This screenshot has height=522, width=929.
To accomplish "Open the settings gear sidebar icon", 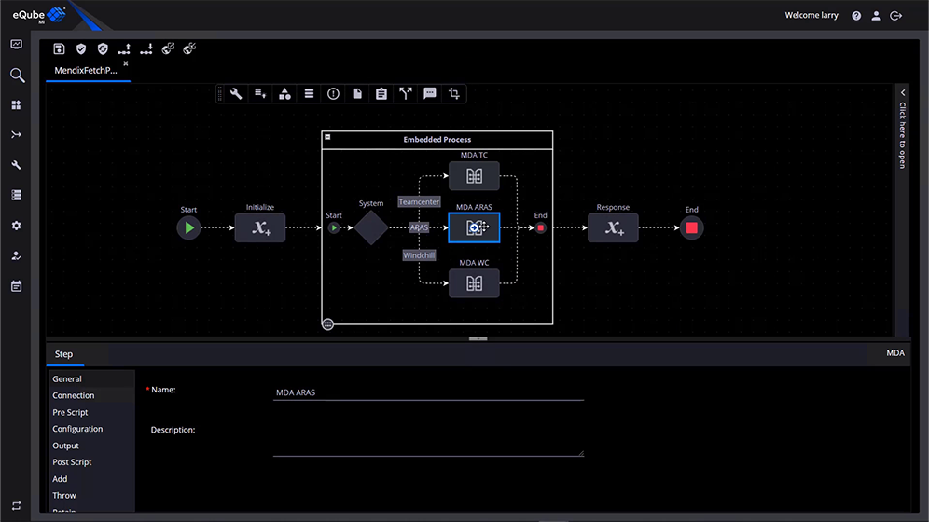I will coord(16,226).
